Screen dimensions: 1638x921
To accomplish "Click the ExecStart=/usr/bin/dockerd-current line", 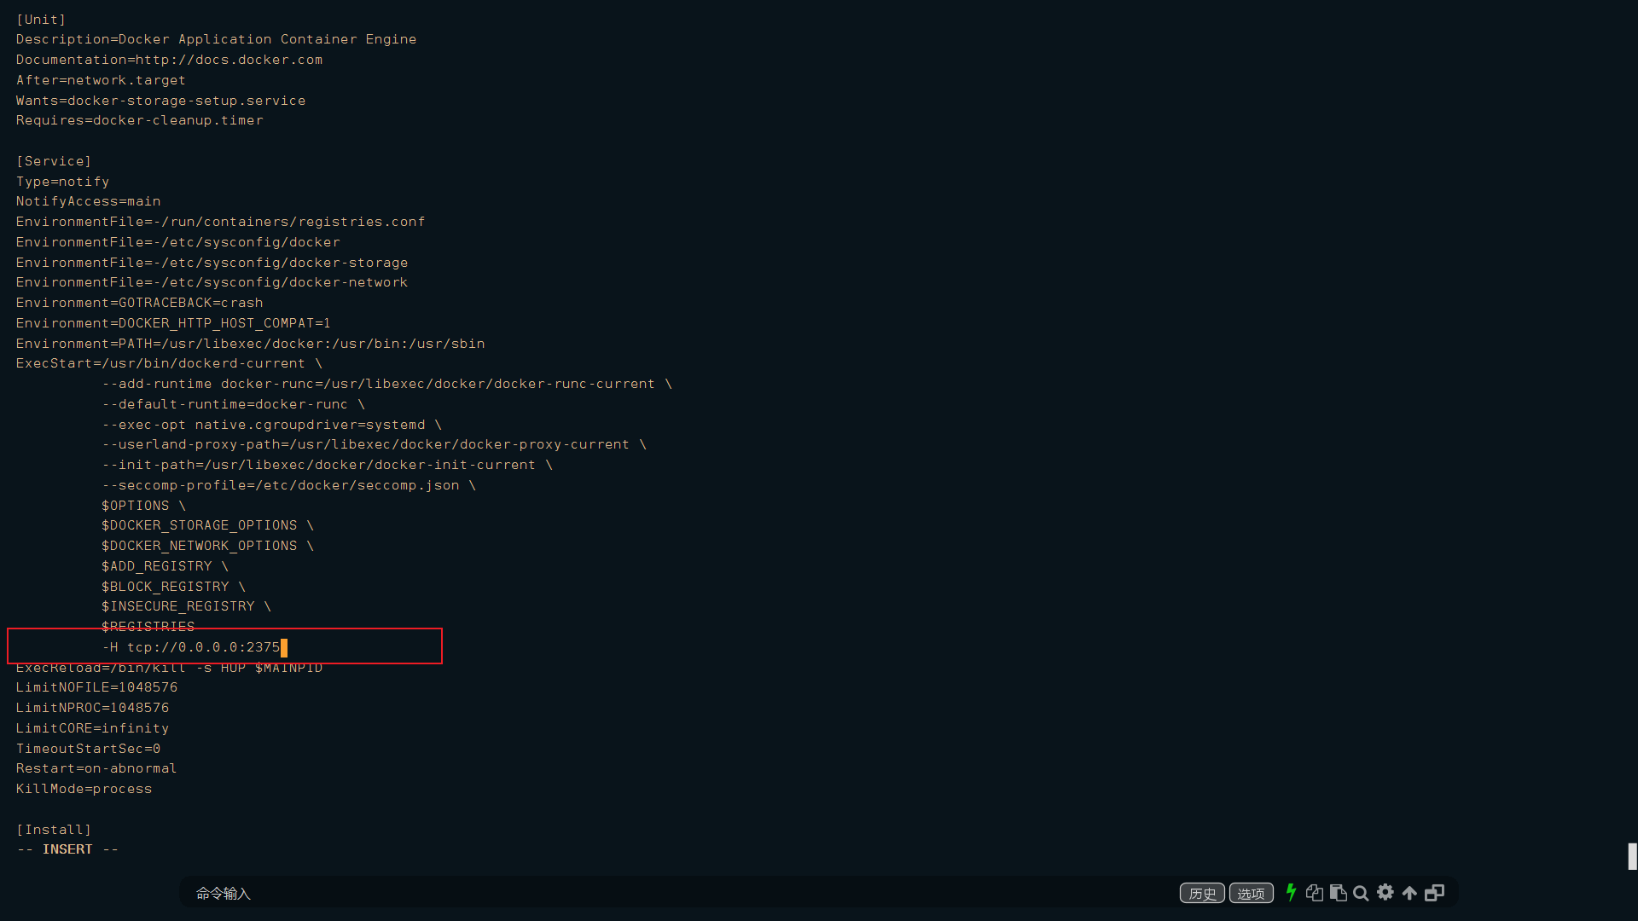I will tap(169, 363).
